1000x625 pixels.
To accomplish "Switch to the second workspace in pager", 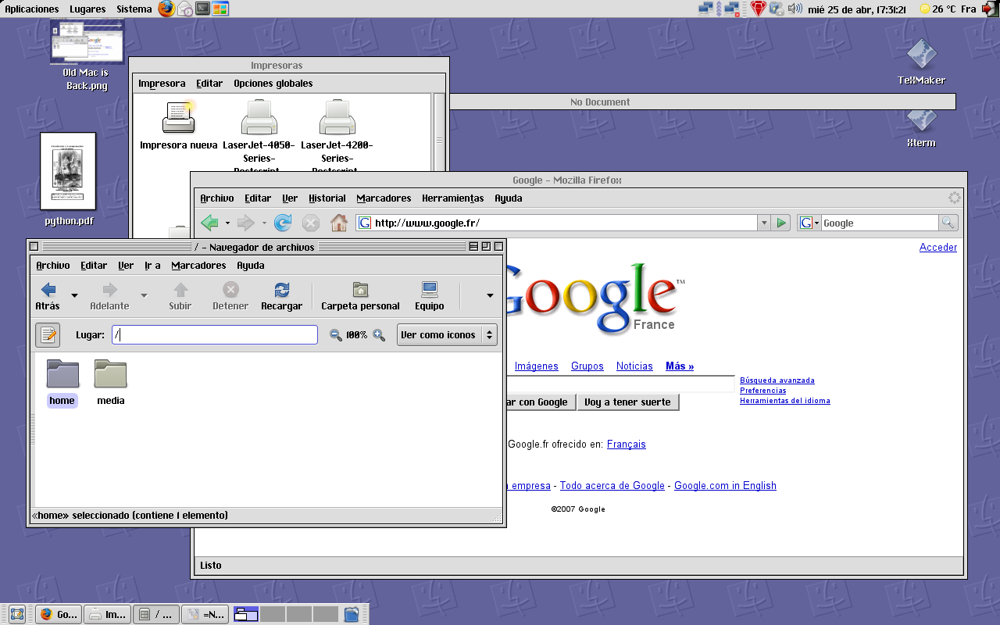I will click(x=273, y=614).
